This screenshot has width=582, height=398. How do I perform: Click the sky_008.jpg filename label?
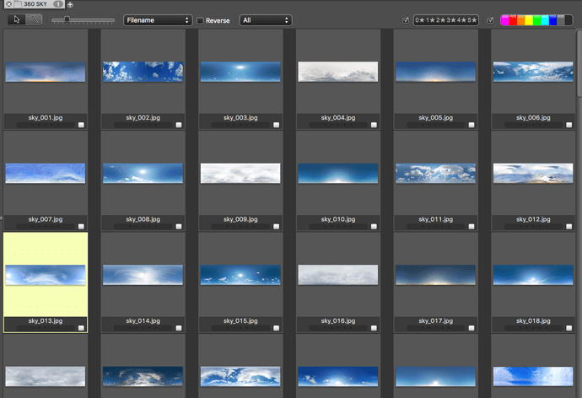(143, 219)
